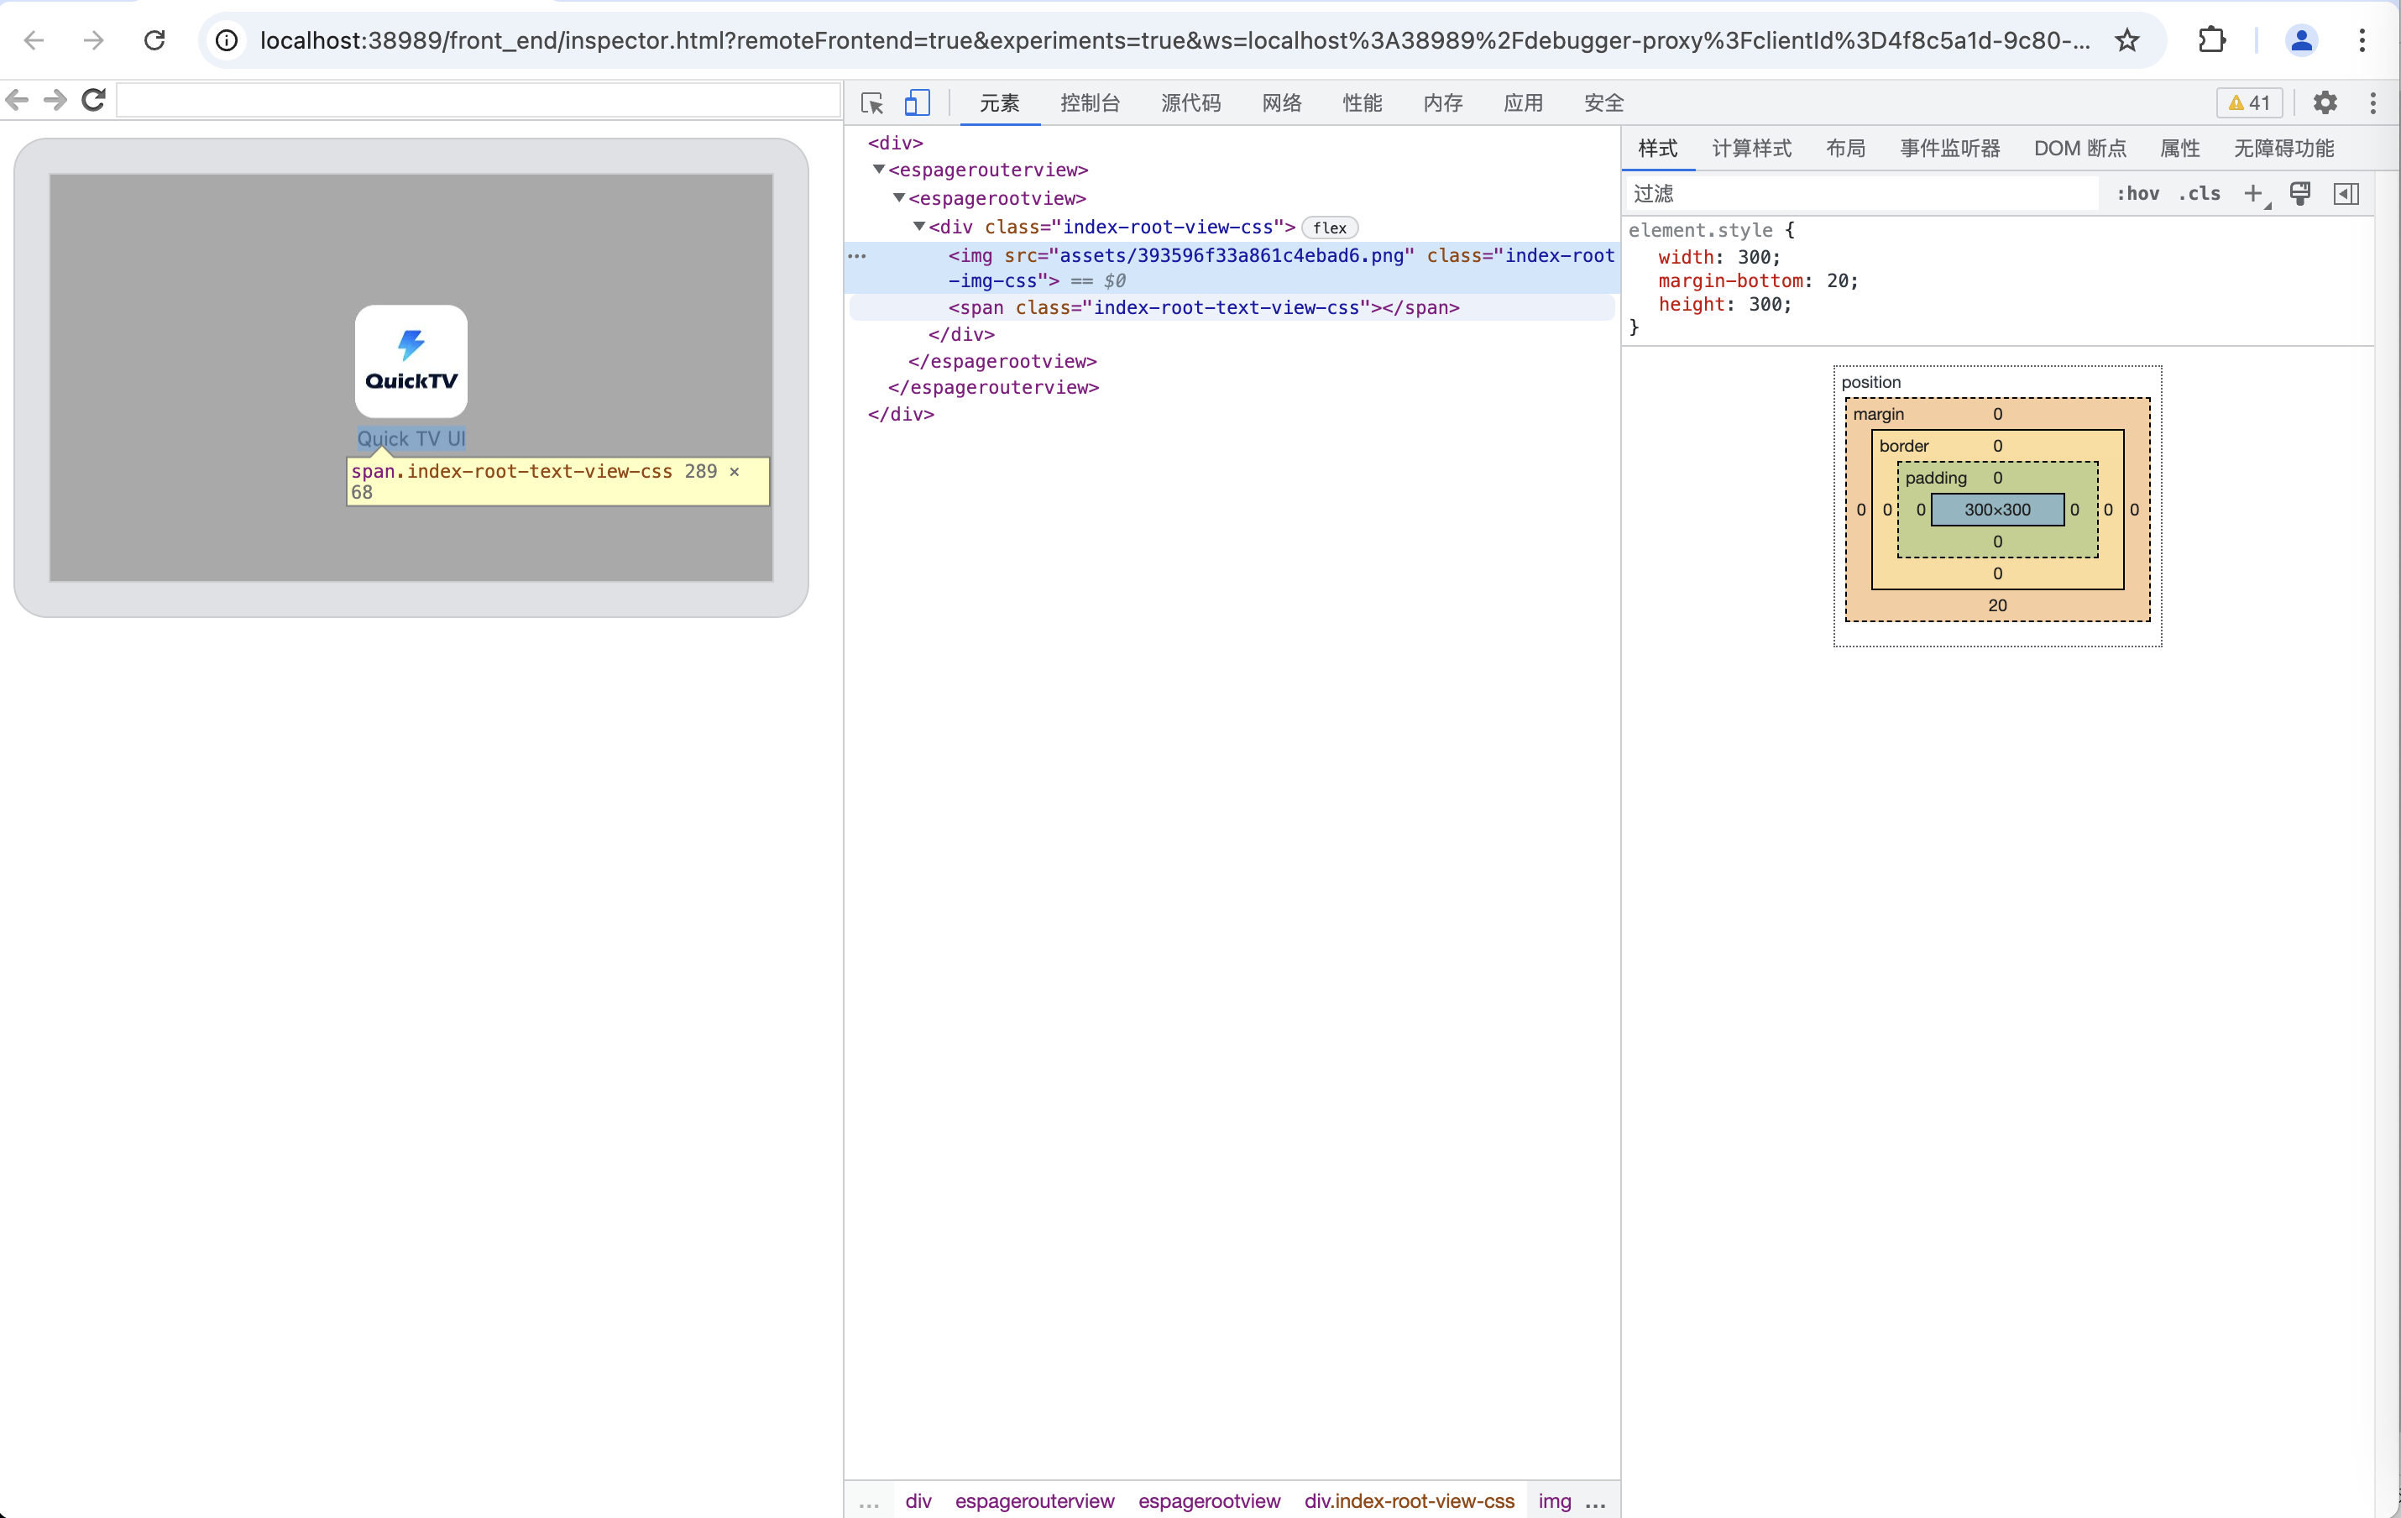Open the 样式 styles pane tab
This screenshot has height=1518, width=2401.
[x=1657, y=149]
